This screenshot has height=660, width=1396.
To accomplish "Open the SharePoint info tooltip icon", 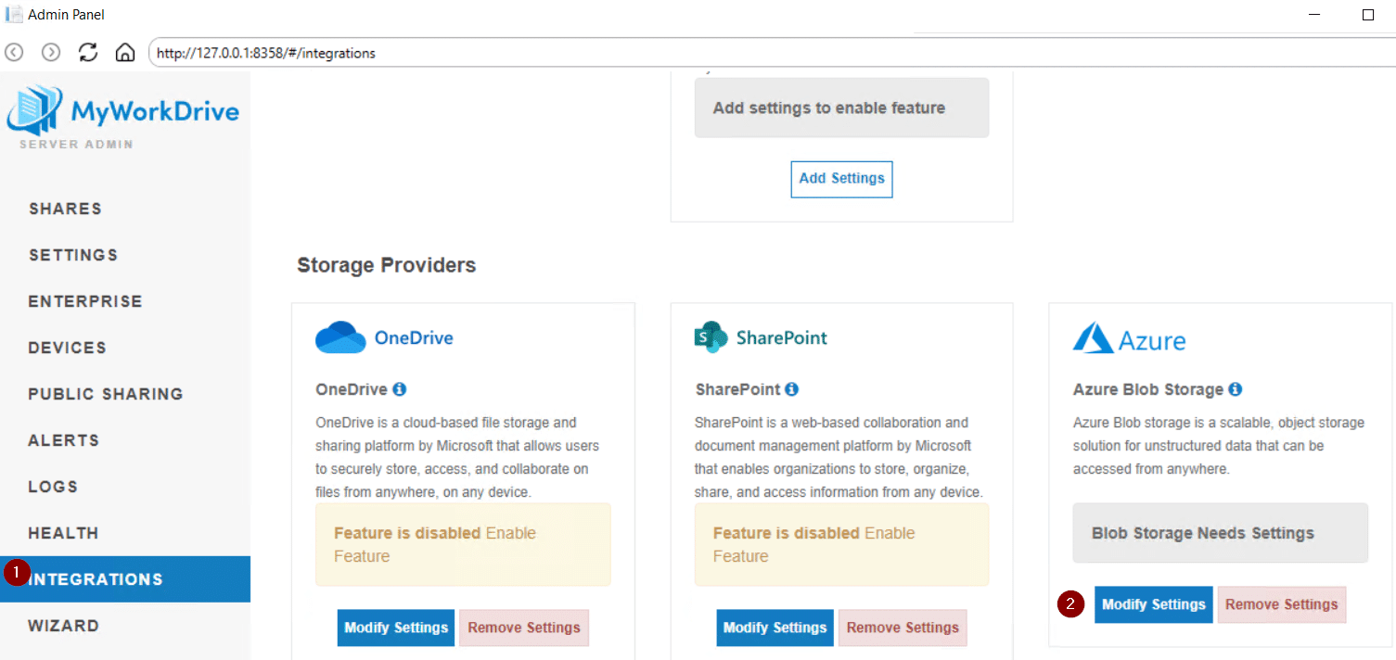I will tap(791, 389).
